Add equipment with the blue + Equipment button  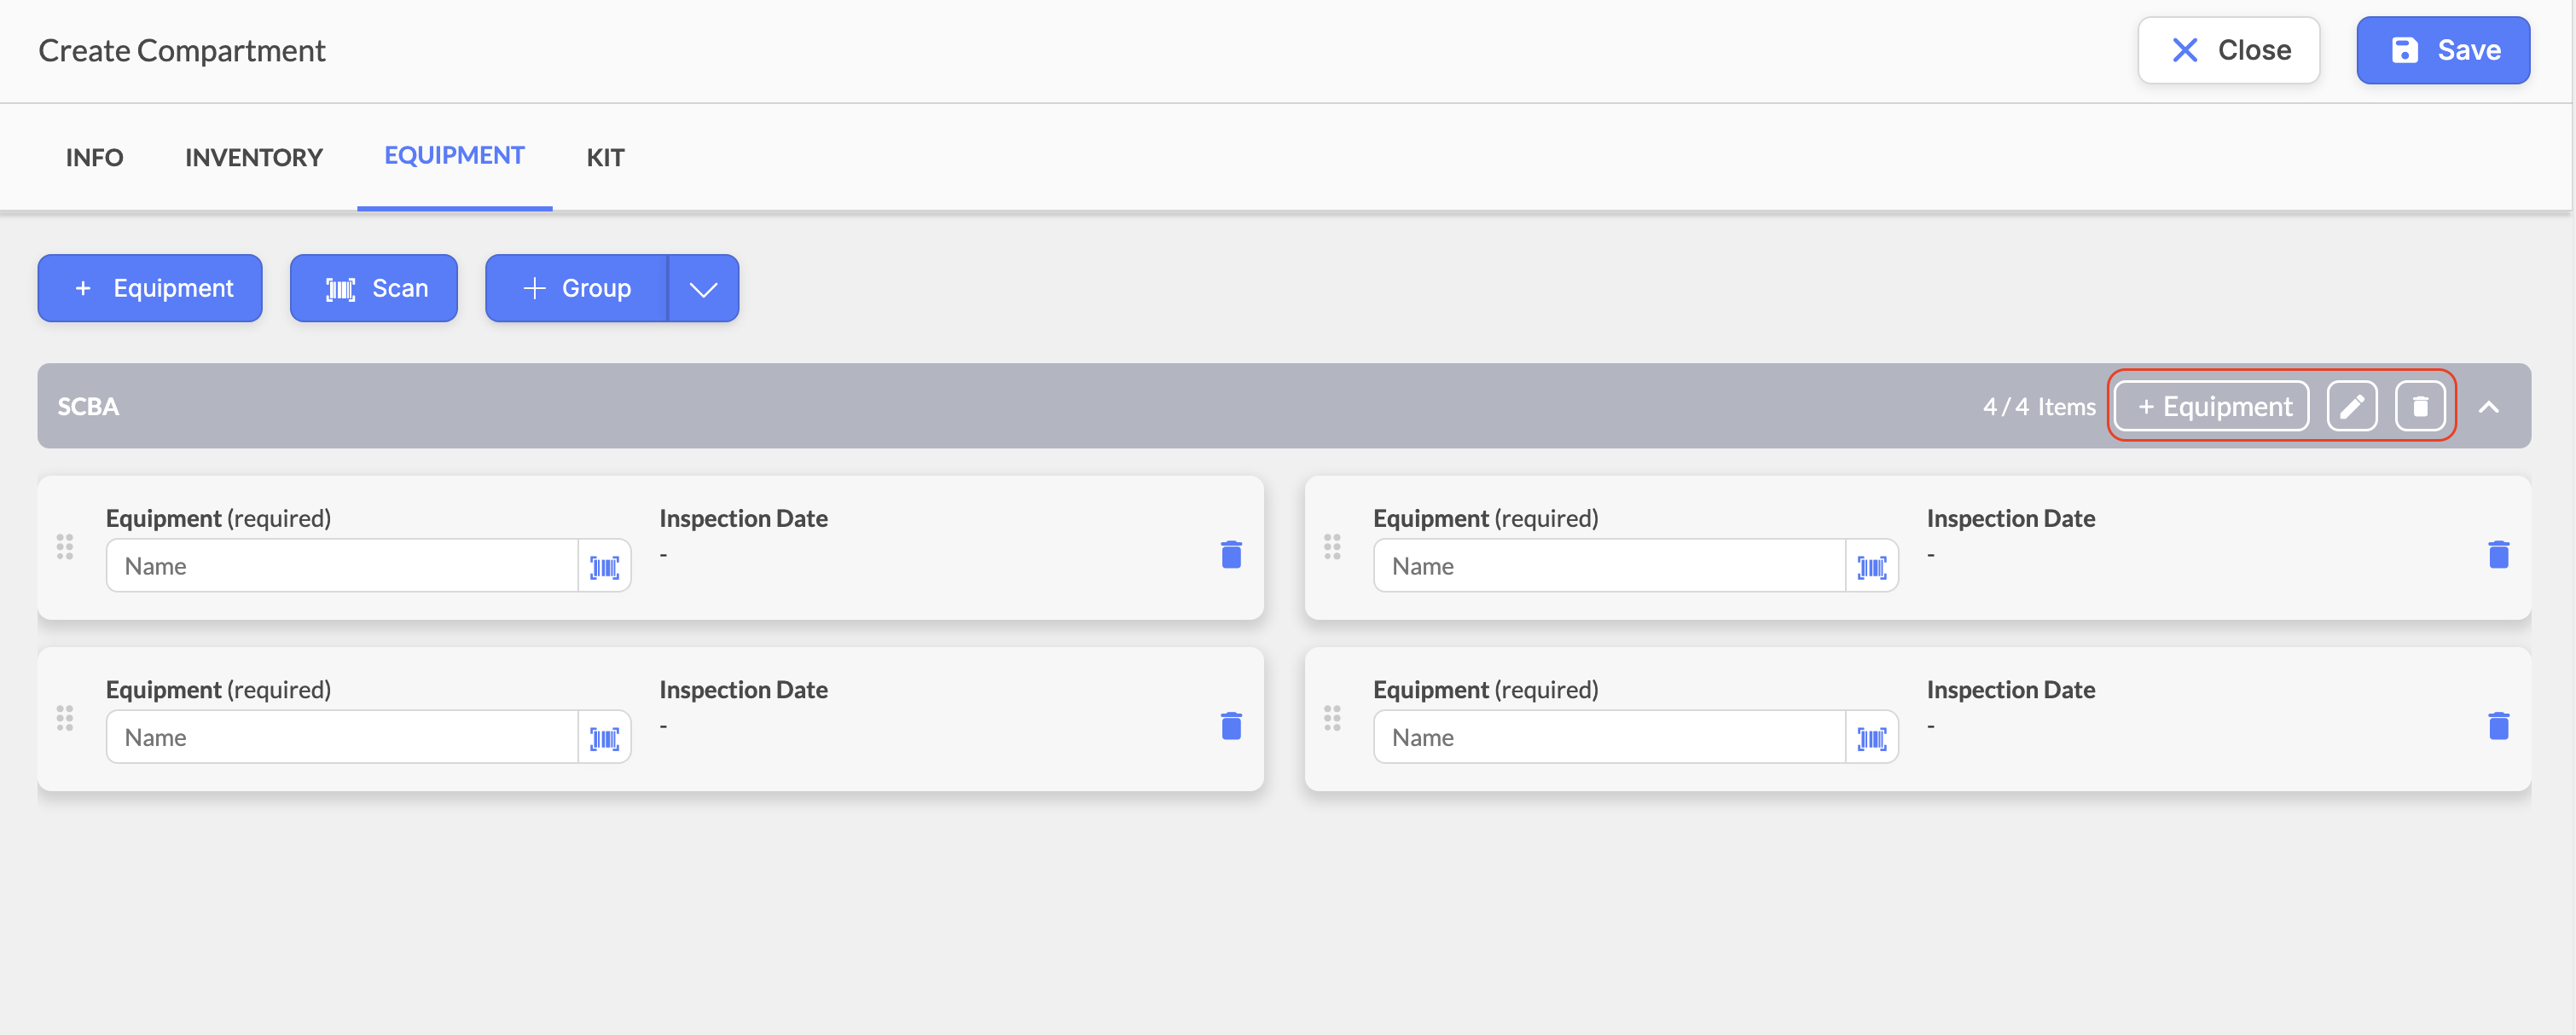(150, 287)
